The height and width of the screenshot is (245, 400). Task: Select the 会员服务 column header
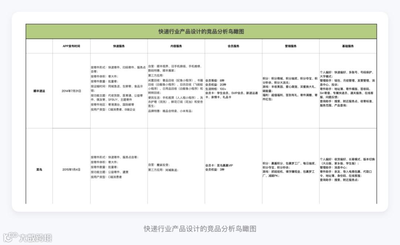pyautogui.click(x=233, y=46)
